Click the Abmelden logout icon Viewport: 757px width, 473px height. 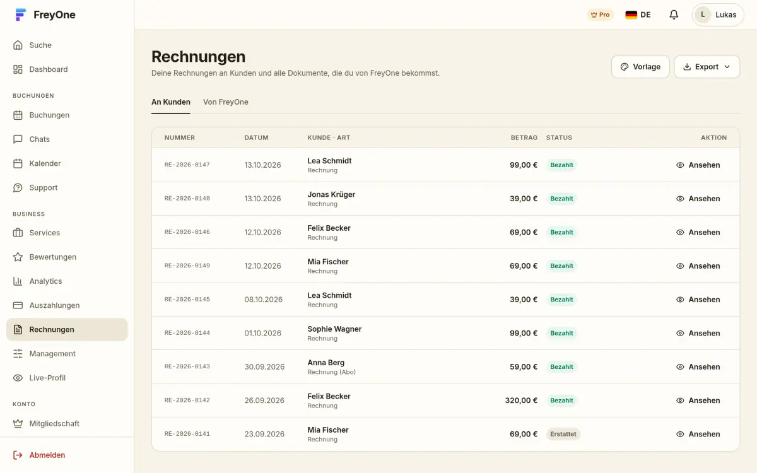18,455
